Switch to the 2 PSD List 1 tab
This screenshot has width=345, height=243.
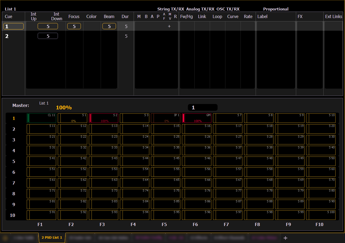coord(52,238)
